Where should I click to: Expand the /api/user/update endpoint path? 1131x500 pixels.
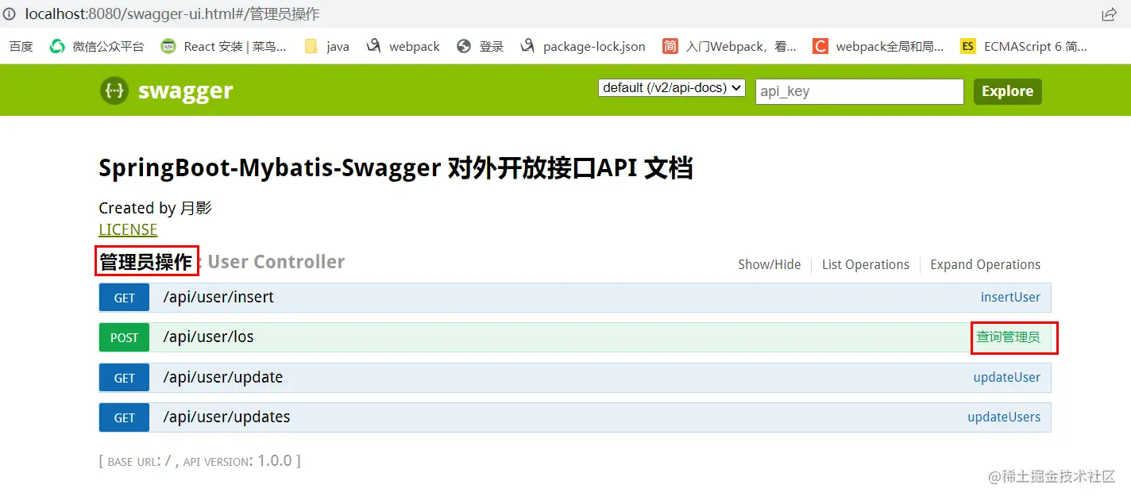tap(222, 377)
